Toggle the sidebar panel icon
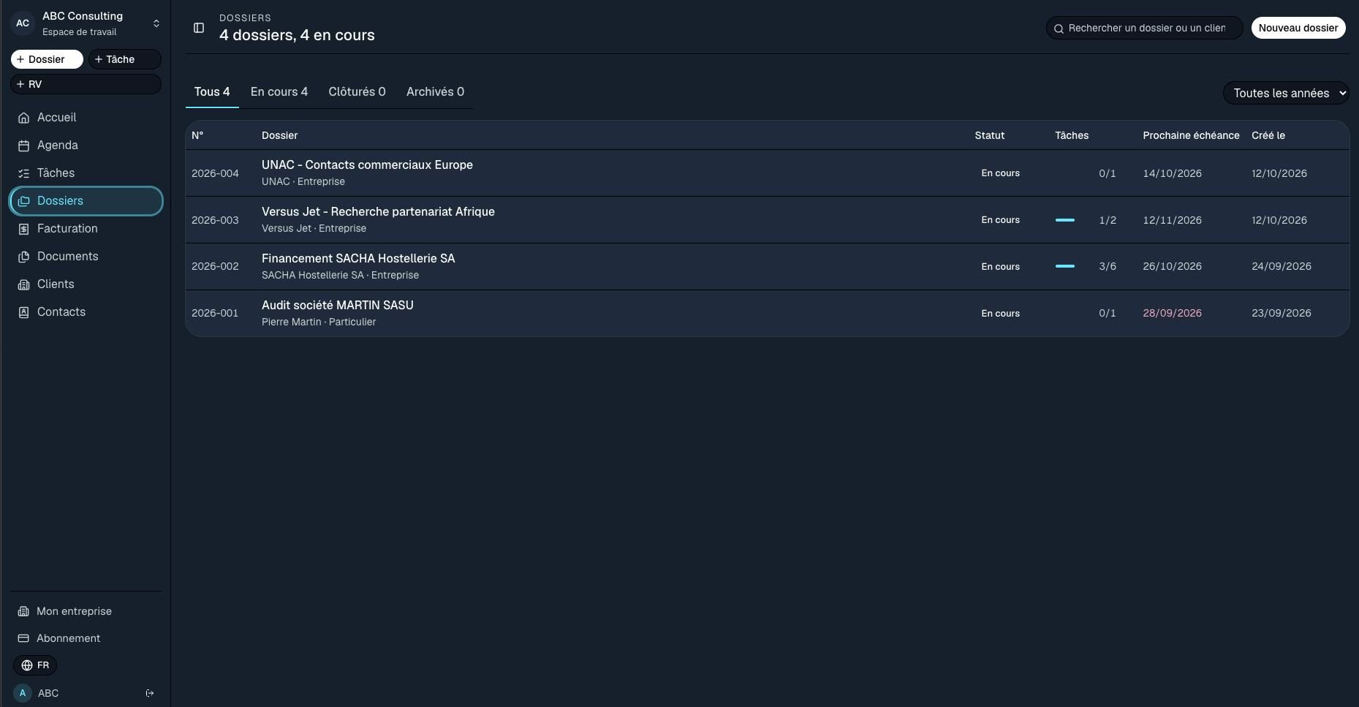The height and width of the screenshot is (707, 1359). pyautogui.click(x=199, y=28)
